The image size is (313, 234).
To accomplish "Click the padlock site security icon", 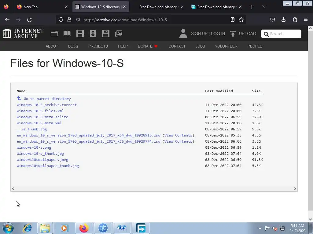I will tap(69, 19).
